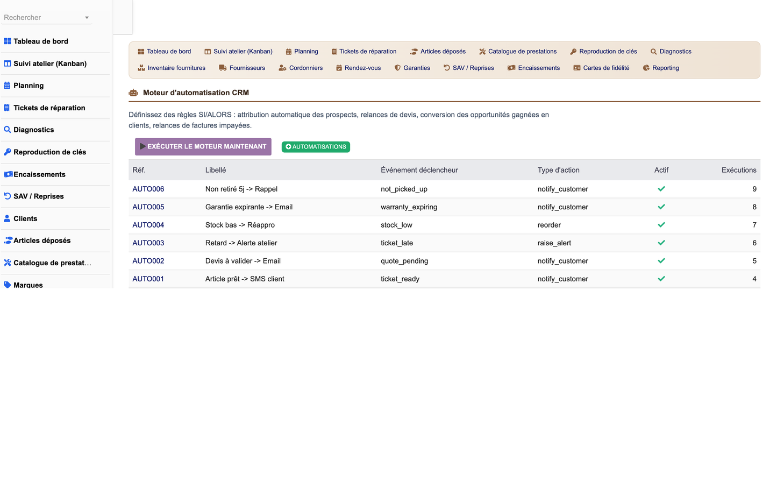The image size is (777, 481).
Task: Open Rendez-vous in the top navigation
Action: tap(359, 68)
